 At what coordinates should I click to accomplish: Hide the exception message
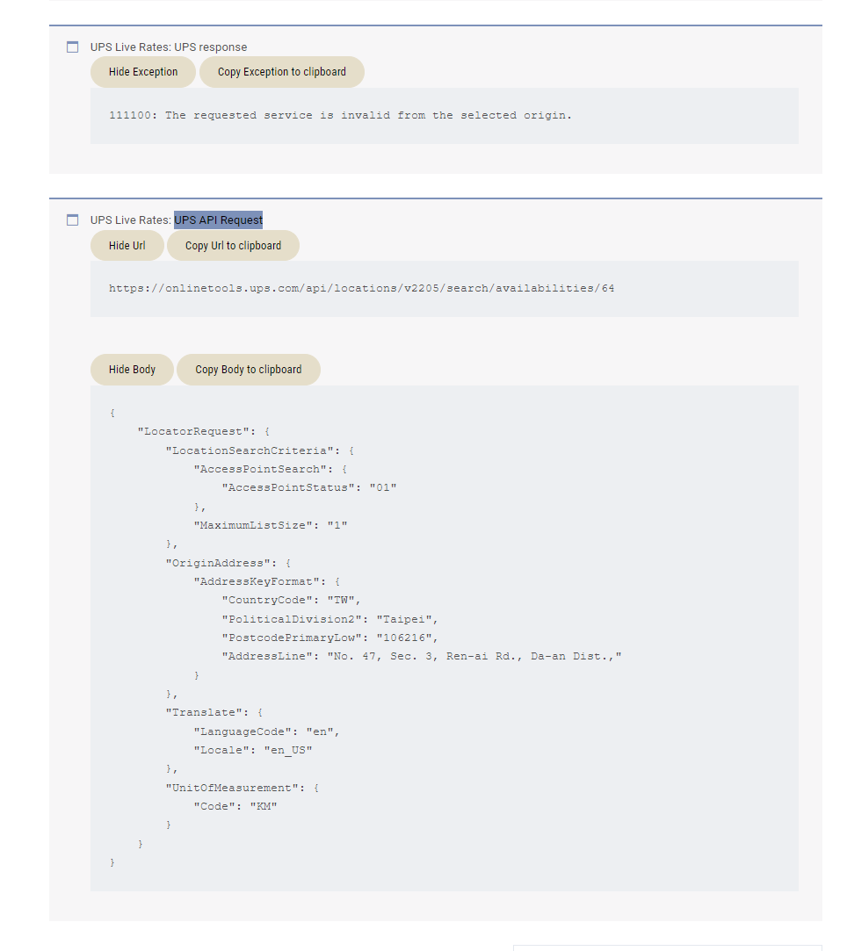pos(143,72)
